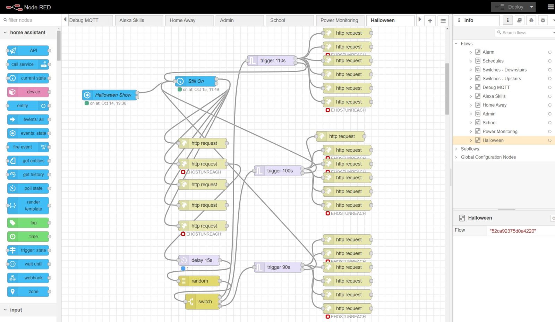Select the "render template" palette node
This screenshot has height=322, width=555.
coord(28,205)
